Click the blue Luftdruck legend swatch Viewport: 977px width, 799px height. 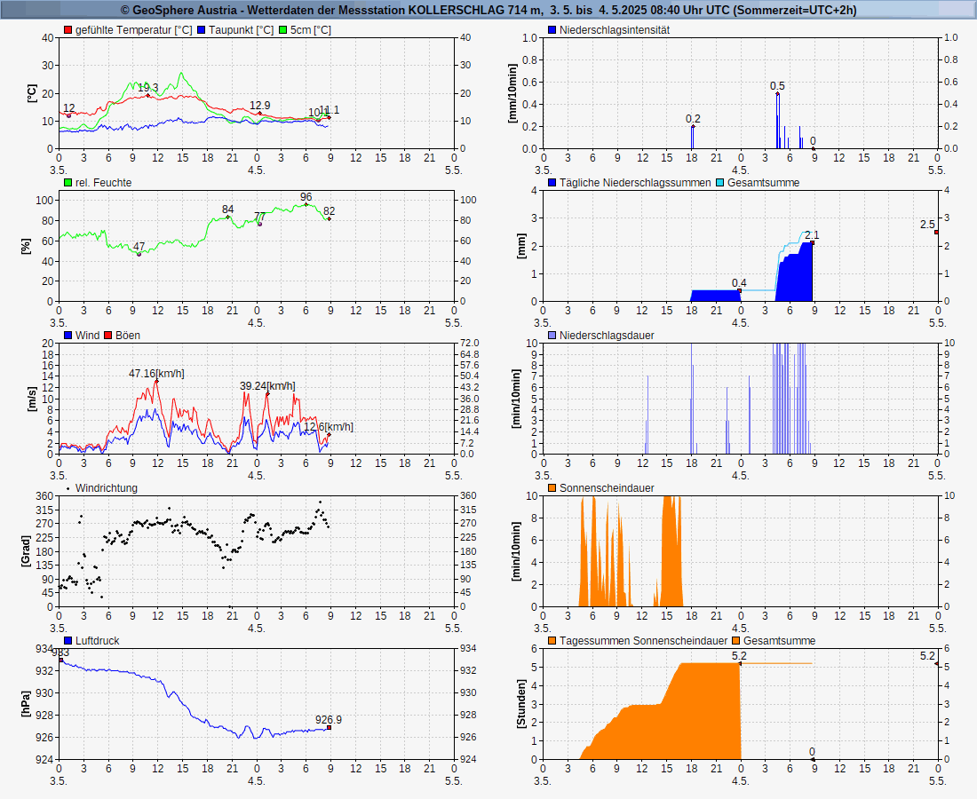68,640
